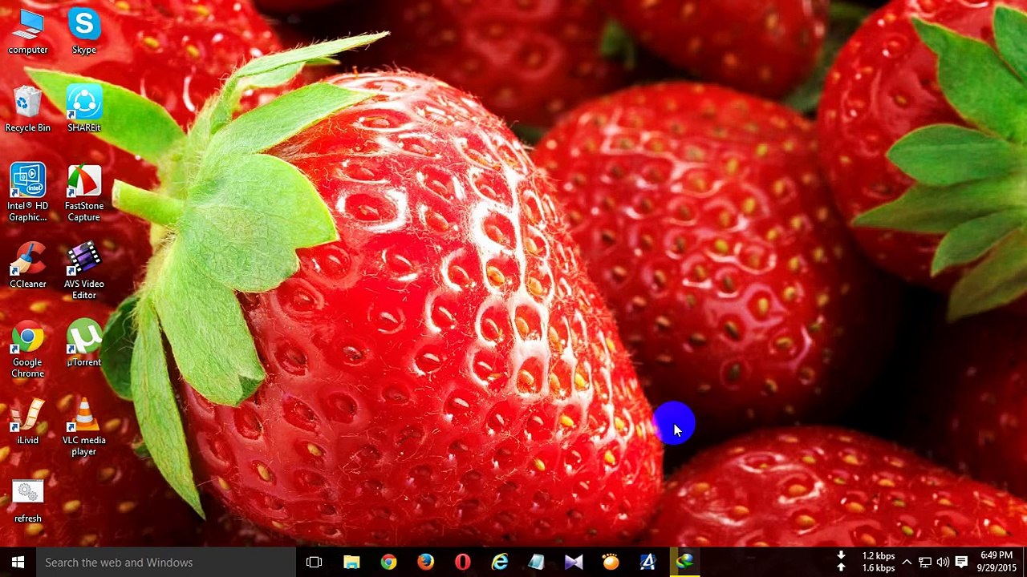Open the Action Center notifications icon

point(961,562)
